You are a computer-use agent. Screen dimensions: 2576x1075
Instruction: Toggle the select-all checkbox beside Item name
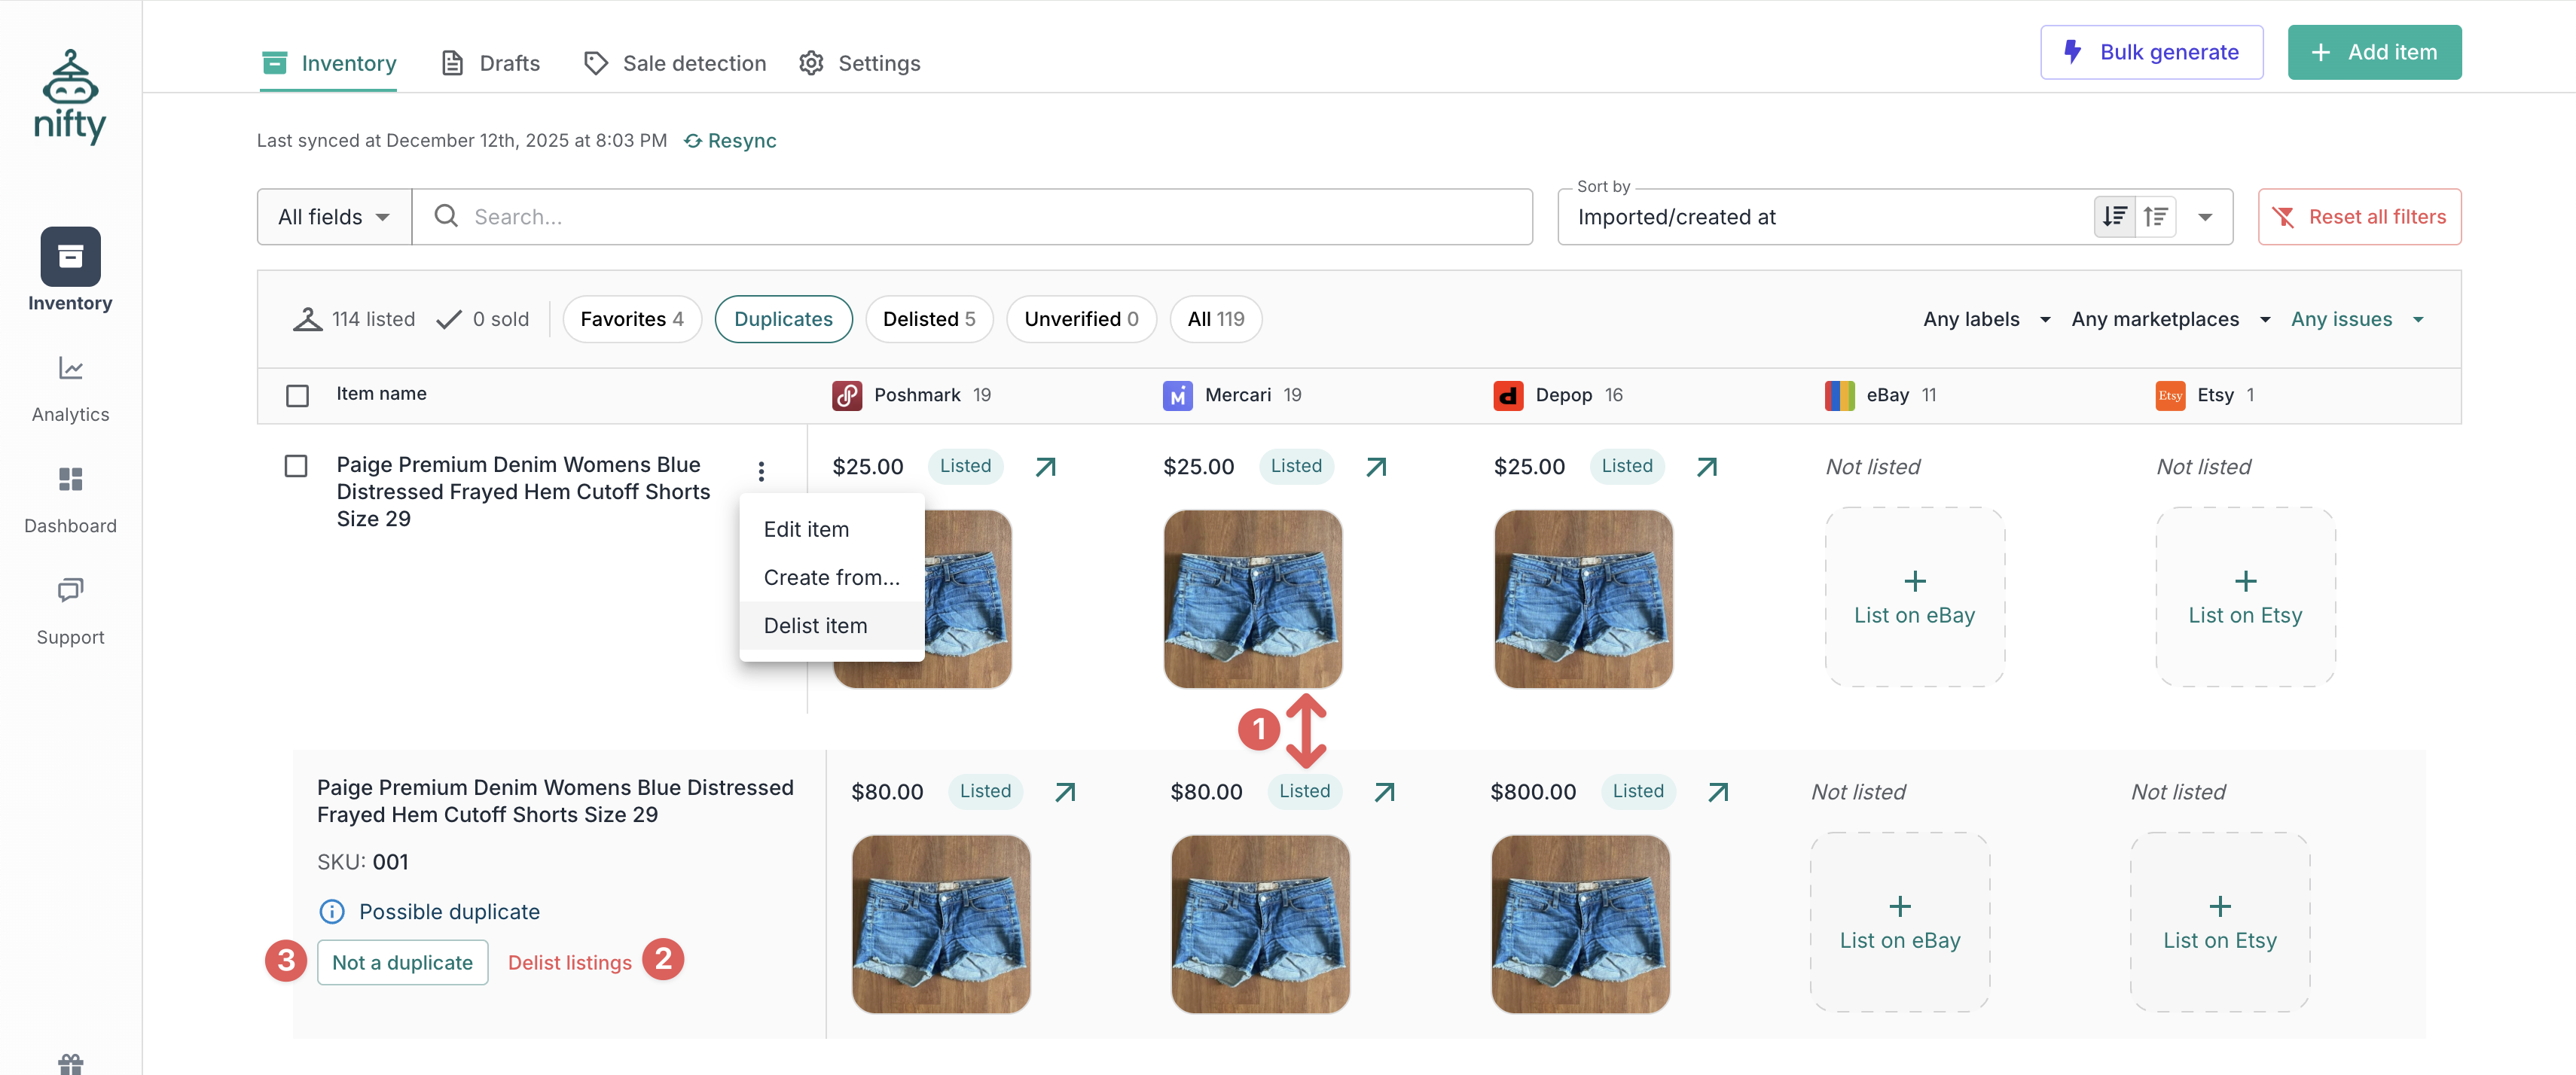(x=297, y=396)
